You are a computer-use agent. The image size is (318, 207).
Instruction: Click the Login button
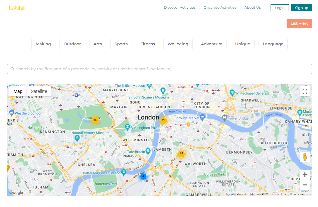280,8
